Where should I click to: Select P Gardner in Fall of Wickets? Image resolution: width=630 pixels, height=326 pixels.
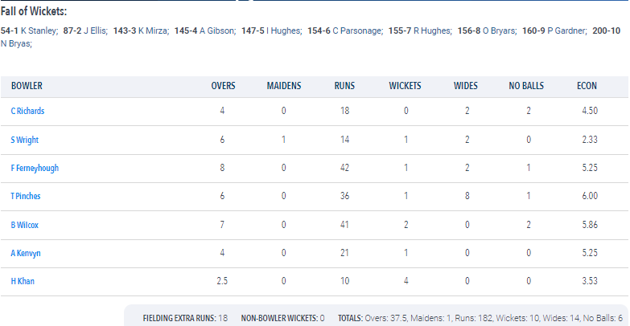567,31
